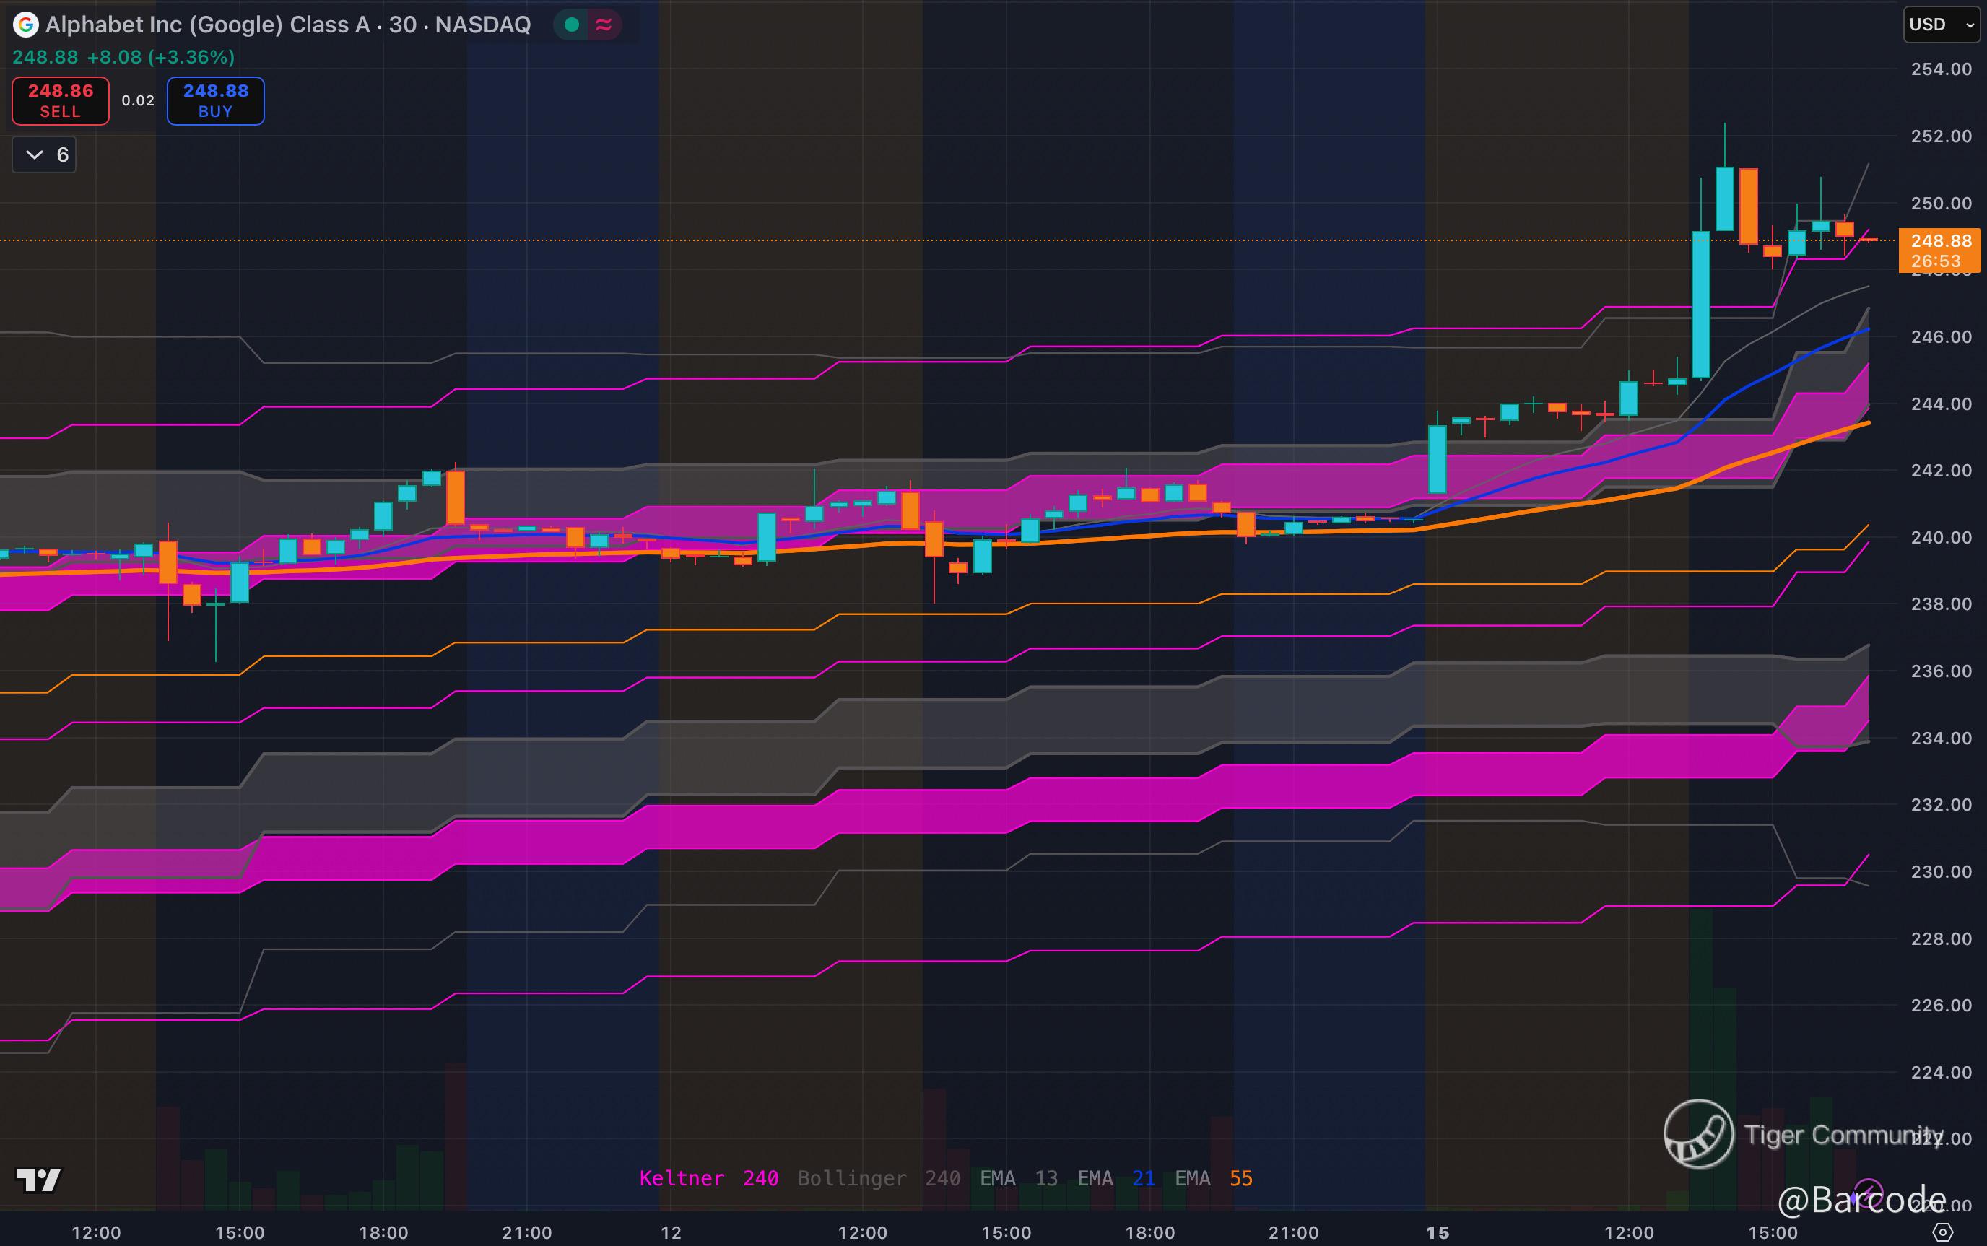Click the pink wavy data quality indicator
The width and height of the screenshot is (1987, 1246).
(604, 25)
